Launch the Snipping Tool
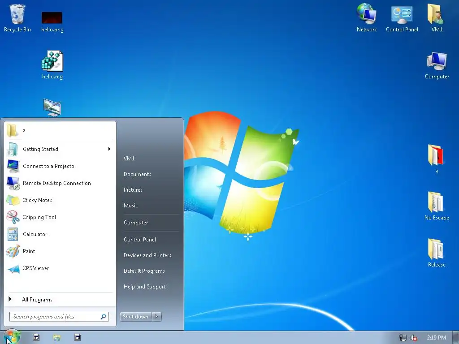Screen dimensions: 459x344 [x=60, y=217]
